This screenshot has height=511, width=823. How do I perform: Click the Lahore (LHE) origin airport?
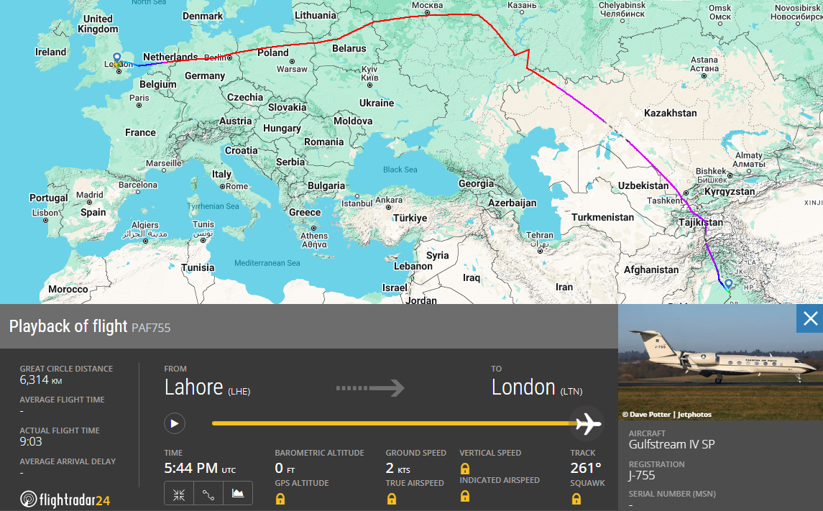[207, 387]
